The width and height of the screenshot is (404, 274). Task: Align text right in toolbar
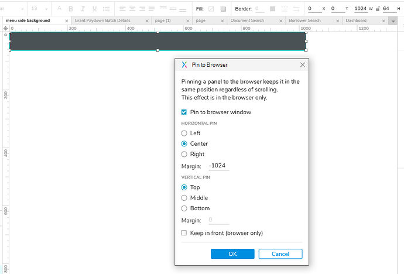pyautogui.click(x=142, y=9)
